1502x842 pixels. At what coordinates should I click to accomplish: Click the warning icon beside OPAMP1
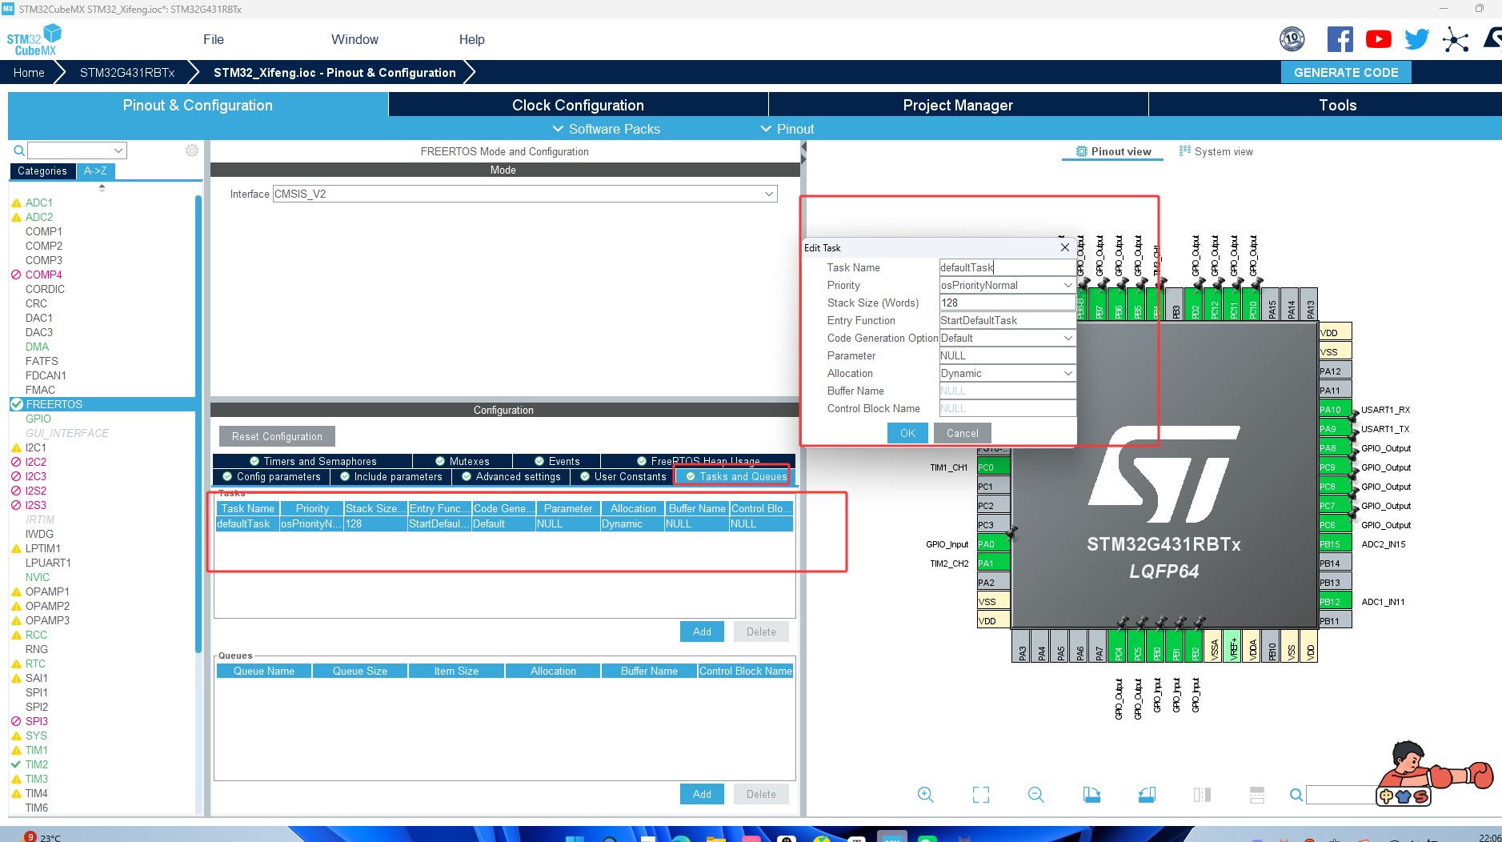(x=16, y=592)
